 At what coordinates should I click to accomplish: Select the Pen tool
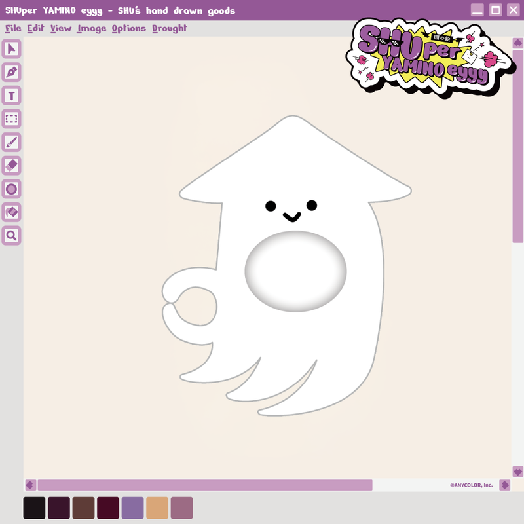(10, 72)
